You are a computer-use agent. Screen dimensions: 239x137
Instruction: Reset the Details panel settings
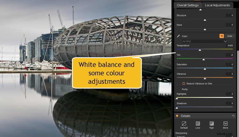pyautogui.click(x=233, y=116)
